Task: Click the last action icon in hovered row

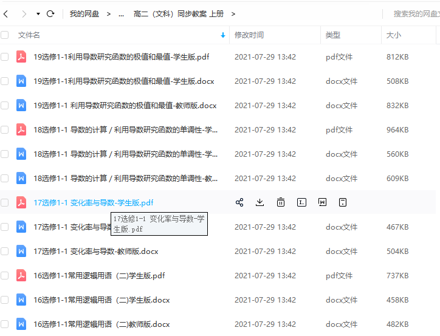Action: tap(343, 202)
